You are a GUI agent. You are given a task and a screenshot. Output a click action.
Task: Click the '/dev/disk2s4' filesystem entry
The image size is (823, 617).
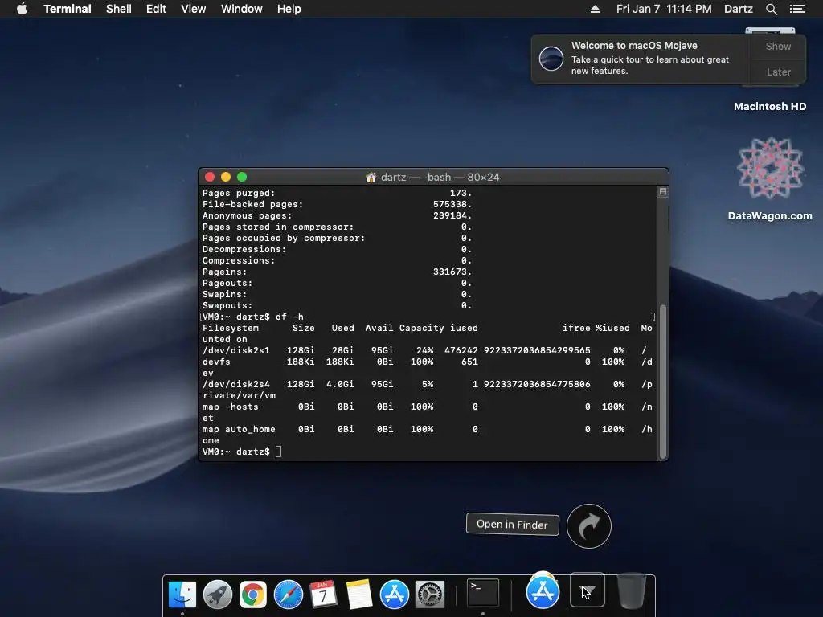[x=236, y=384]
